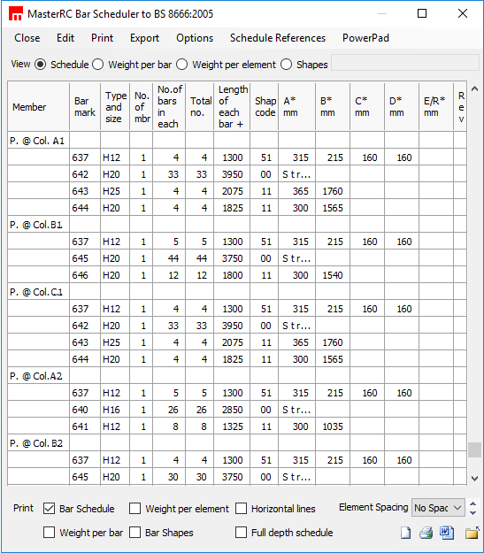Enable Weight per element print checkbox
Screen dimensions: 484x553
pyautogui.click(x=134, y=509)
